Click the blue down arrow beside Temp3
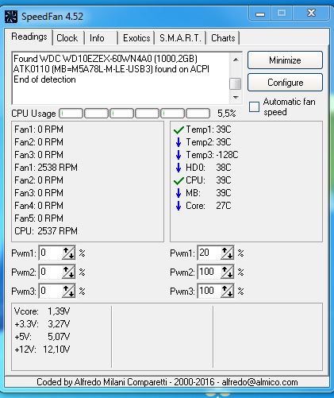Viewport: 334px width, 398px height. point(179,155)
